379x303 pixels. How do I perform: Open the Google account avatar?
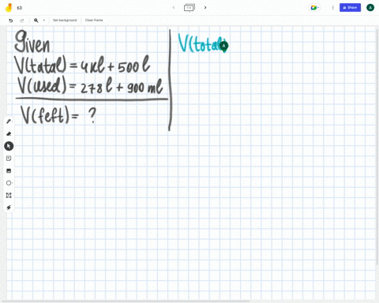coord(370,8)
